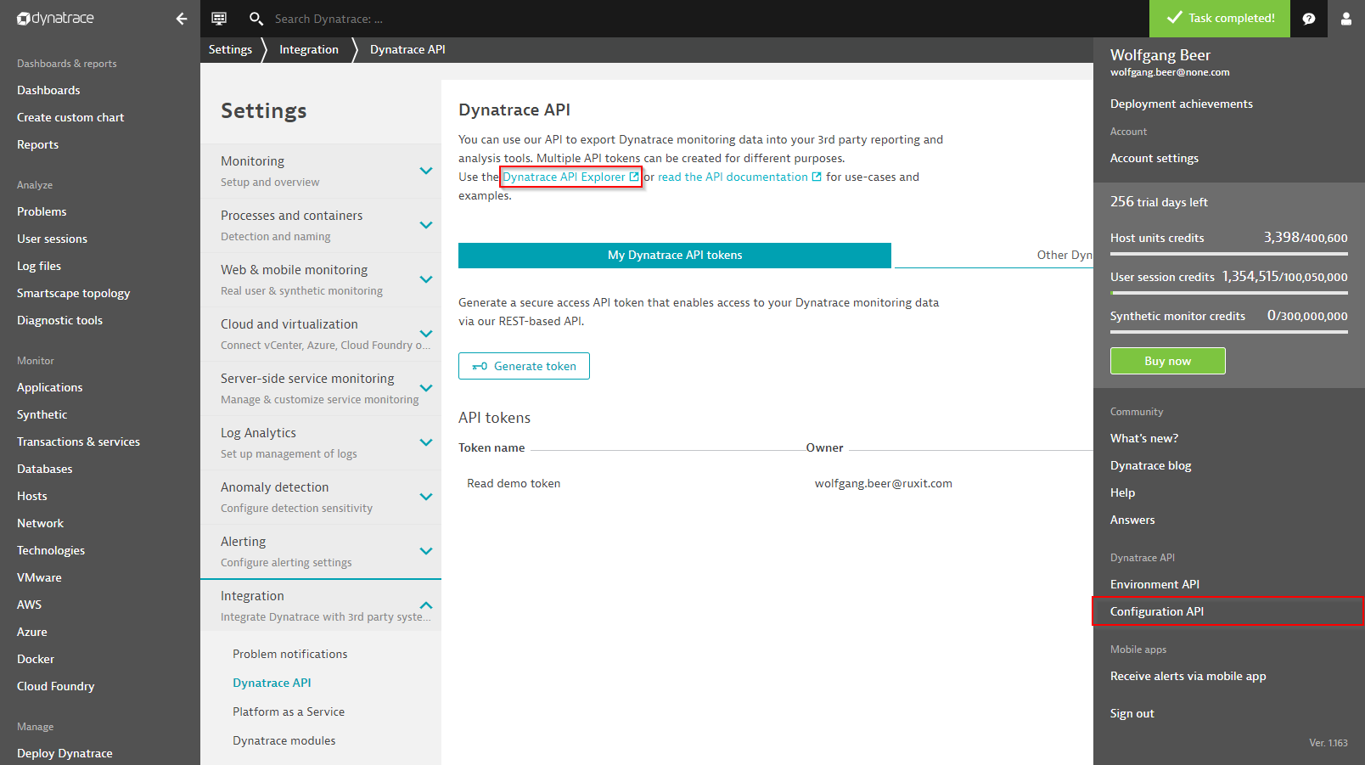Open Reports in sidebar
Viewport: 1365px width, 765px height.
pos(38,144)
